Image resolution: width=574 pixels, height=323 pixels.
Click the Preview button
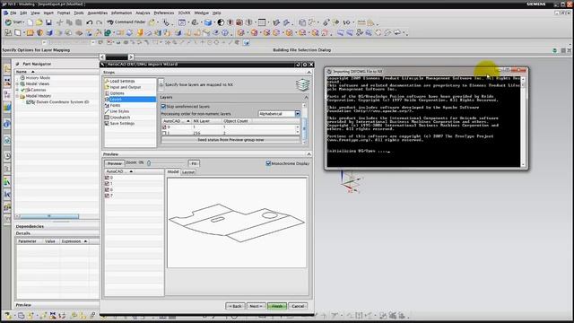point(114,163)
